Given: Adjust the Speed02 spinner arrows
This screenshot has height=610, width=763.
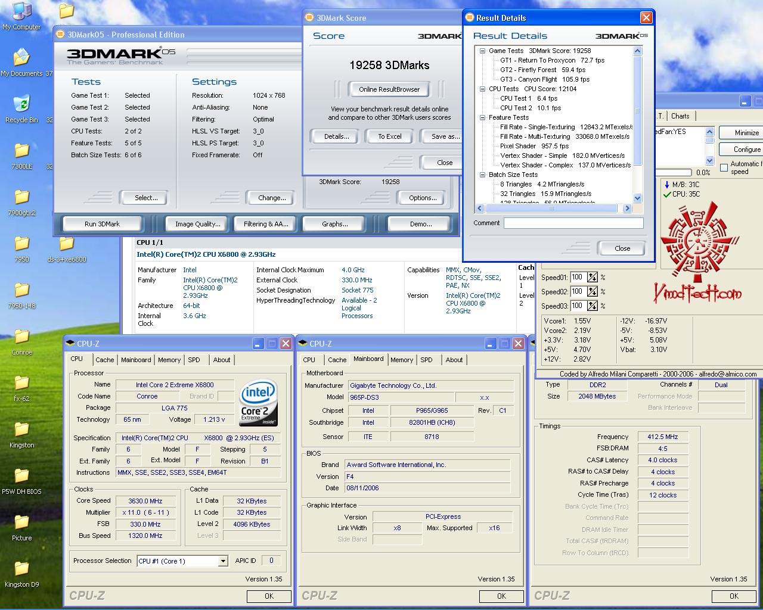Looking at the screenshot, I should tap(593, 291).
